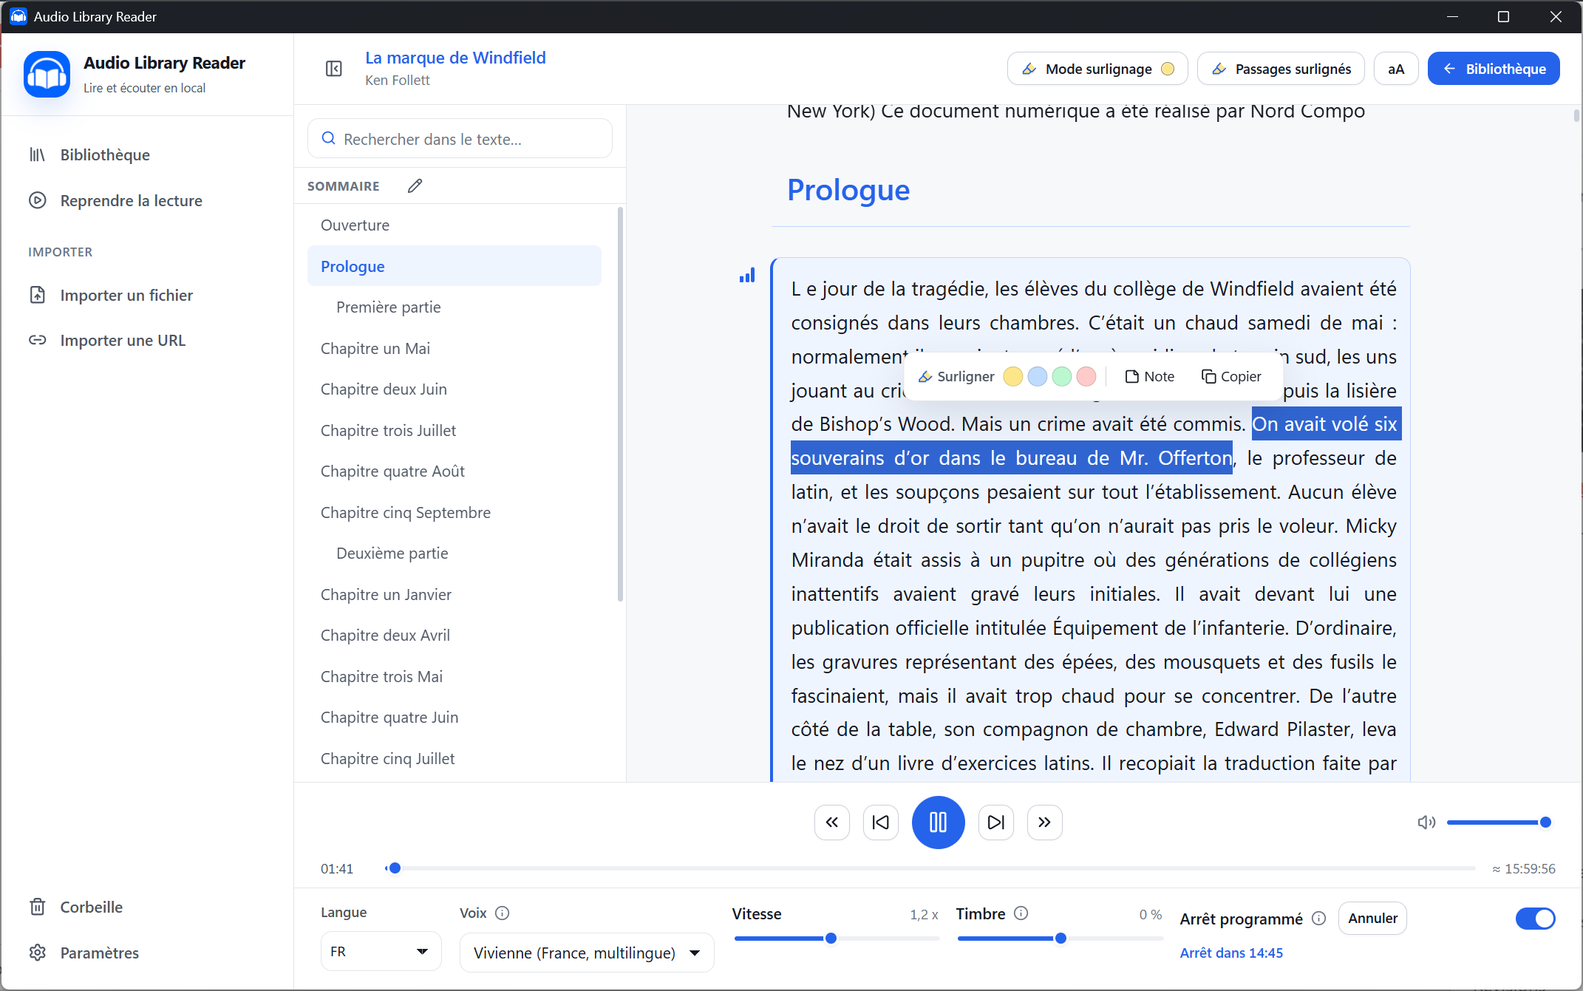This screenshot has height=991, width=1583.
Task: Copy selected text via Copier
Action: point(1231,377)
